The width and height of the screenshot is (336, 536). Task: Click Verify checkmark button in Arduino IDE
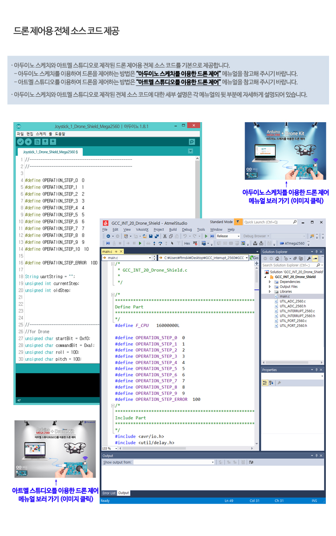click(x=20, y=142)
